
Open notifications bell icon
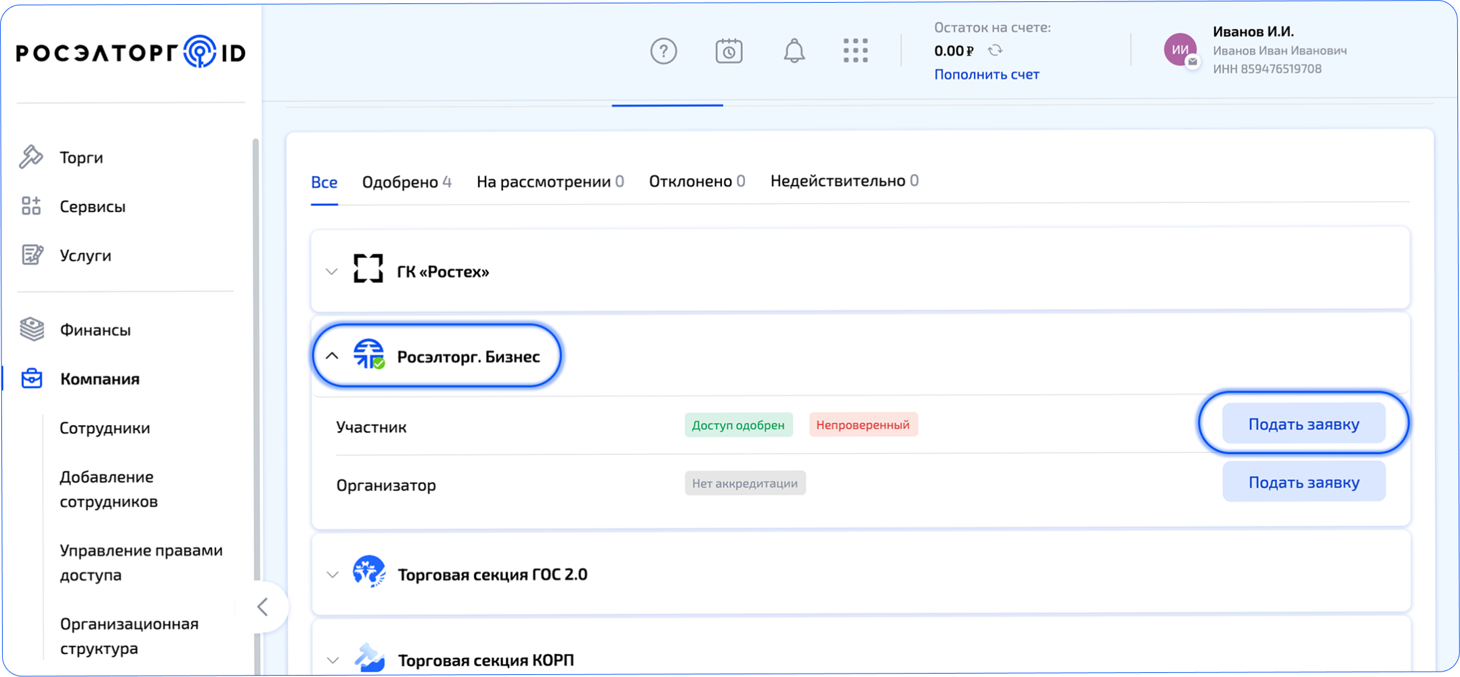click(794, 51)
